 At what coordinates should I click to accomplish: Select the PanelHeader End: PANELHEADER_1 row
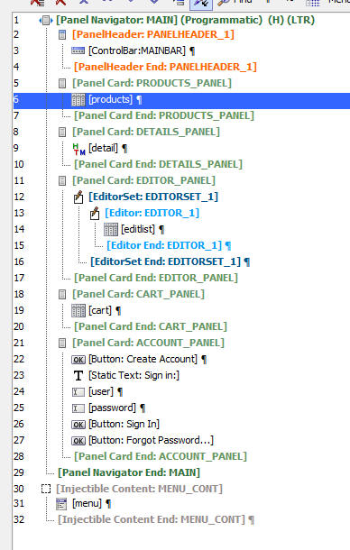[x=165, y=67]
